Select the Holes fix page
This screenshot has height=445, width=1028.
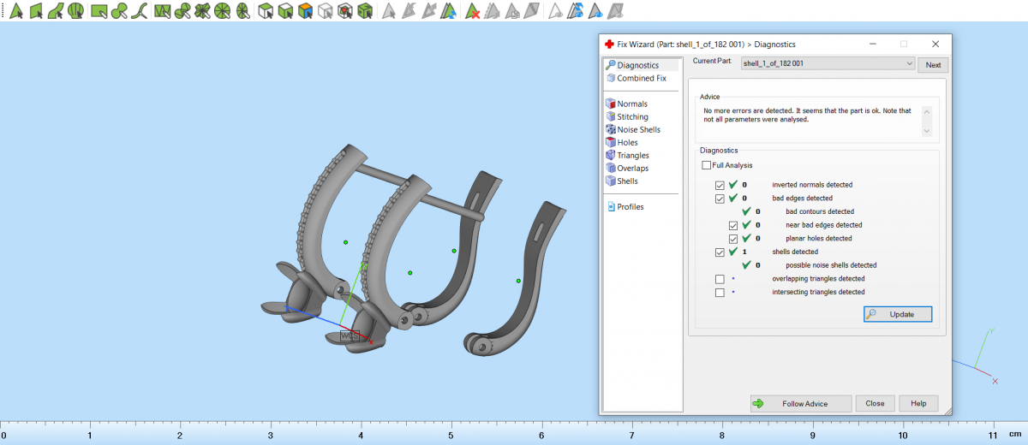tap(627, 142)
